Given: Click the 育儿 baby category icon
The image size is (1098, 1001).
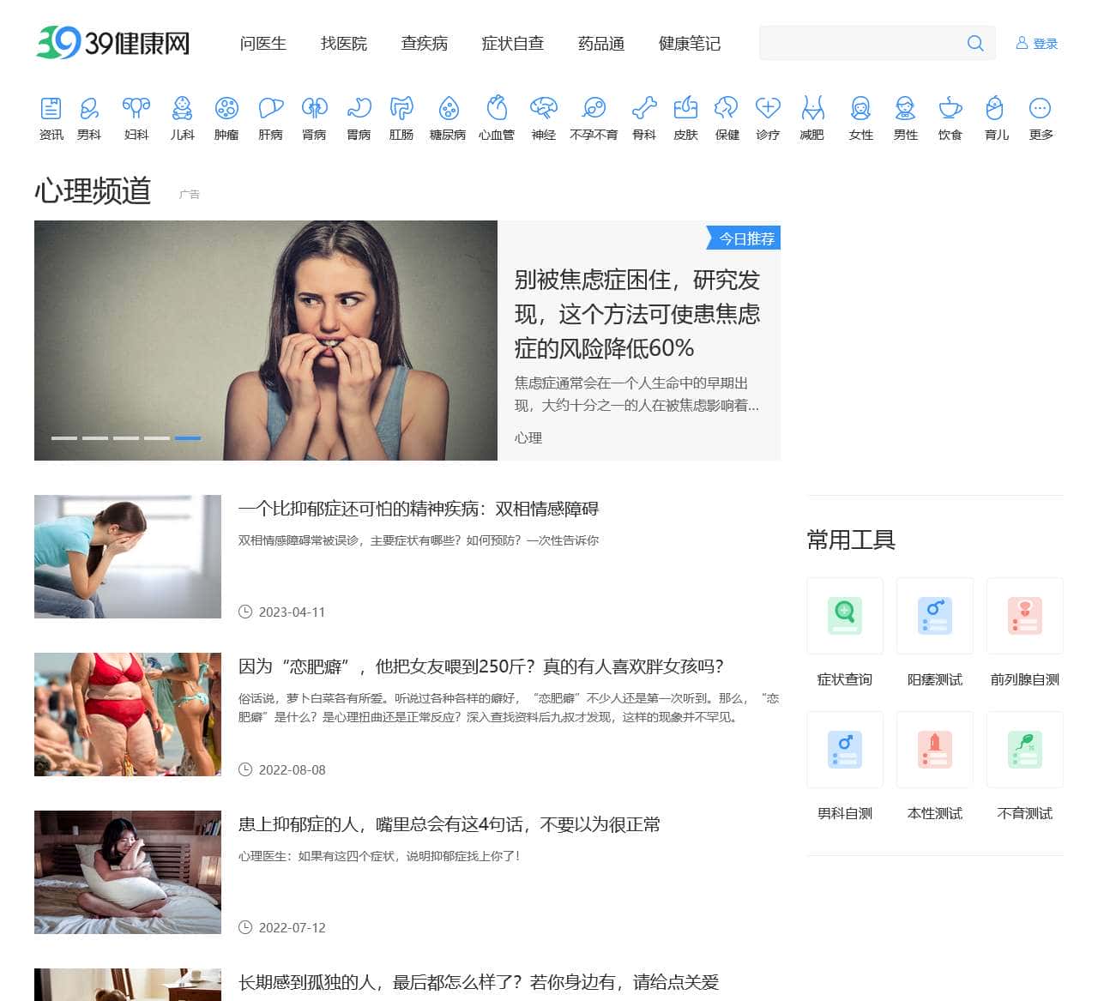Looking at the screenshot, I should [x=995, y=109].
